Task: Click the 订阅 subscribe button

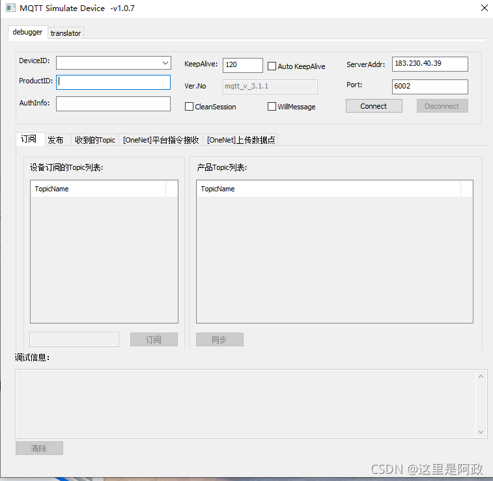Action: click(154, 339)
